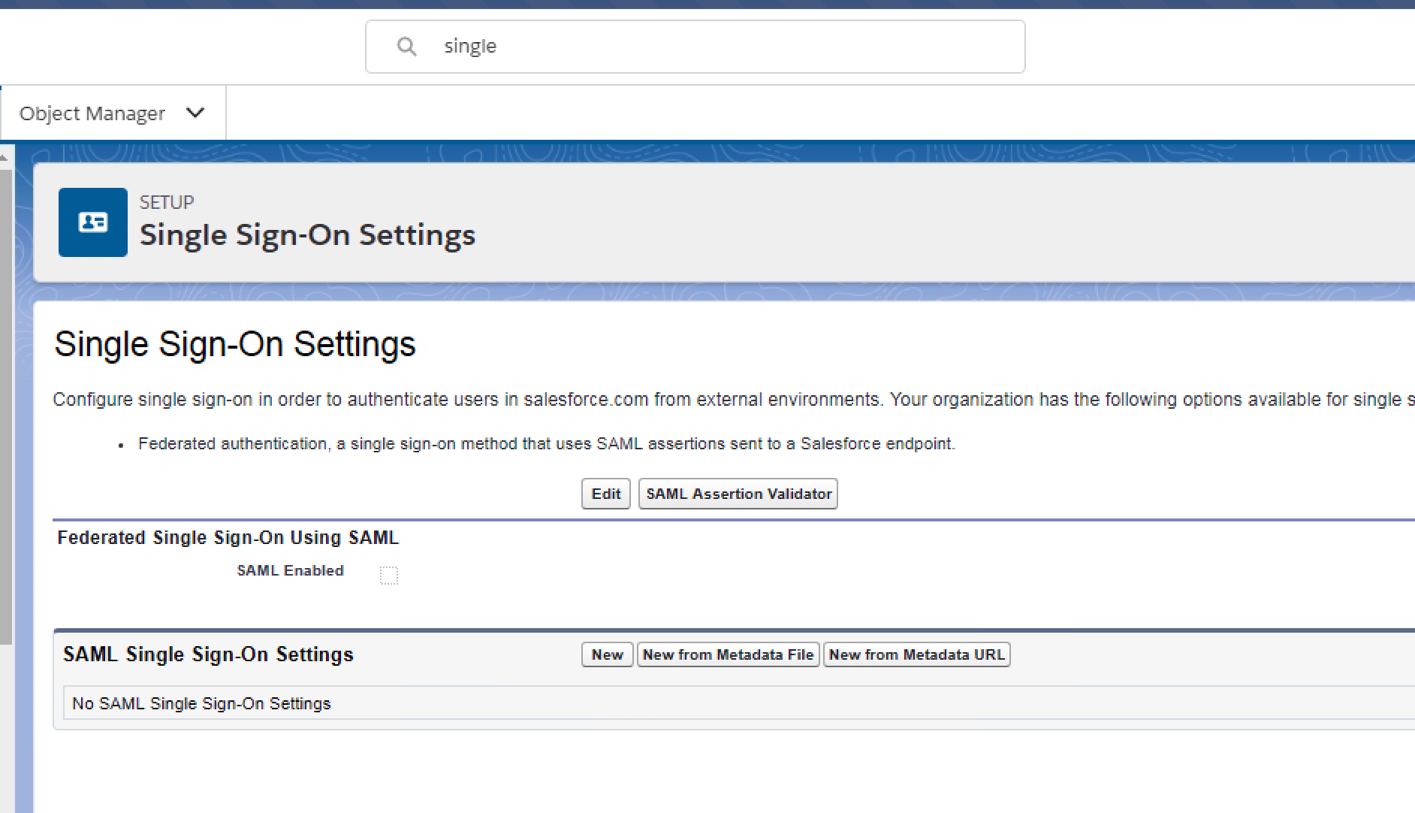Click the 'Federated authentication' bullet text
1415x813 pixels.
(547, 444)
